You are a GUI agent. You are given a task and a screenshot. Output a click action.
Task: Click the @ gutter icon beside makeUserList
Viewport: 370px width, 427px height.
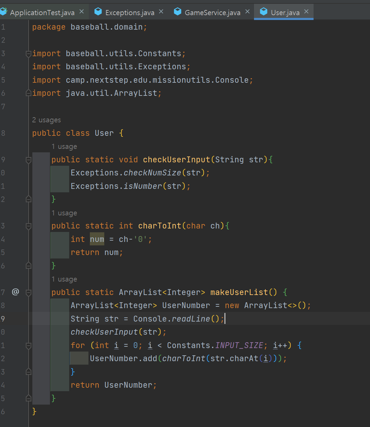pyautogui.click(x=15, y=292)
